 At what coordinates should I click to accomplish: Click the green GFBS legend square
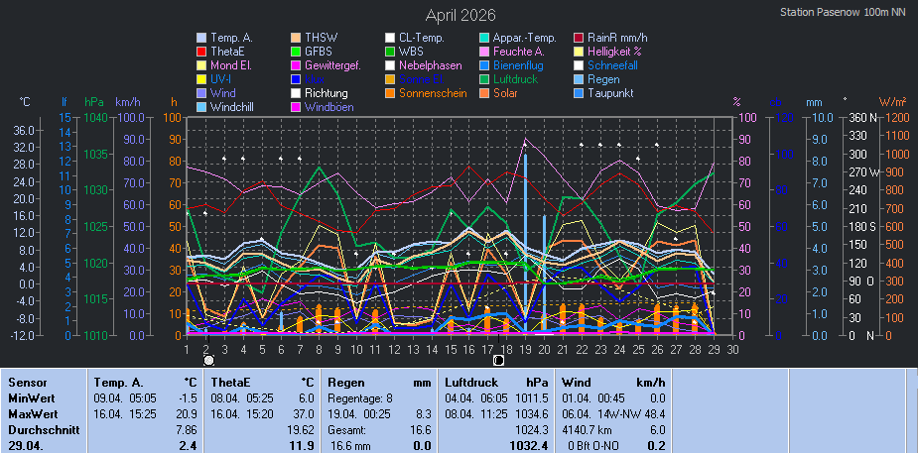[x=297, y=52]
